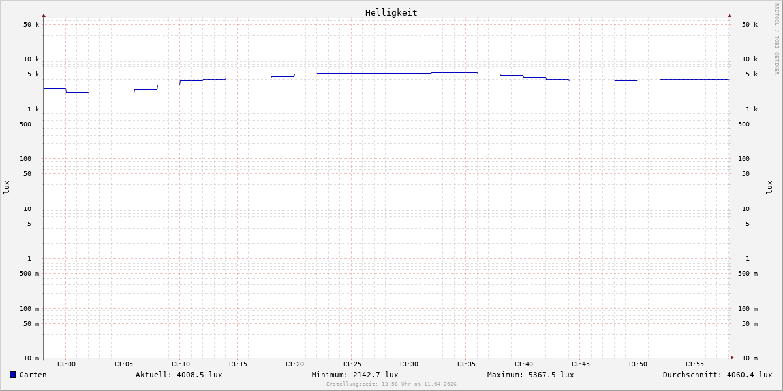This screenshot has width=783, height=391.
Task: Click the Aktuell 4008.5 lux value
Action: tap(179, 375)
